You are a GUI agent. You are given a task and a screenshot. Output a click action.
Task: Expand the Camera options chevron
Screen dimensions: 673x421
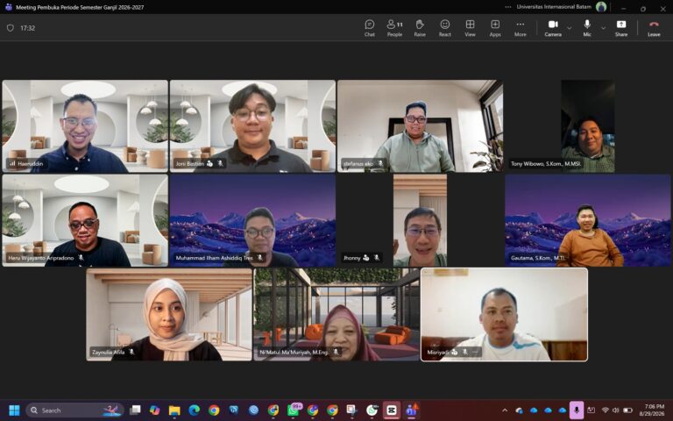pyautogui.click(x=569, y=28)
